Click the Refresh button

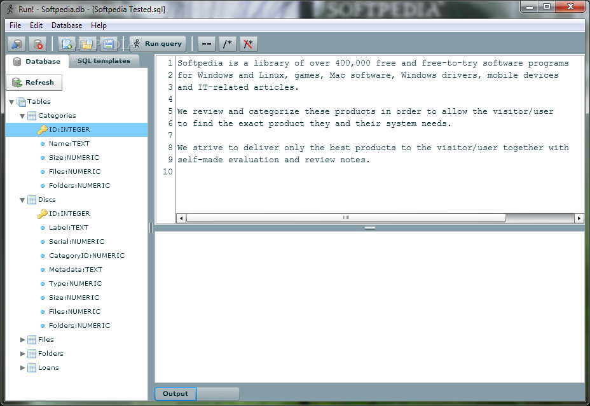(x=34, y=83)
